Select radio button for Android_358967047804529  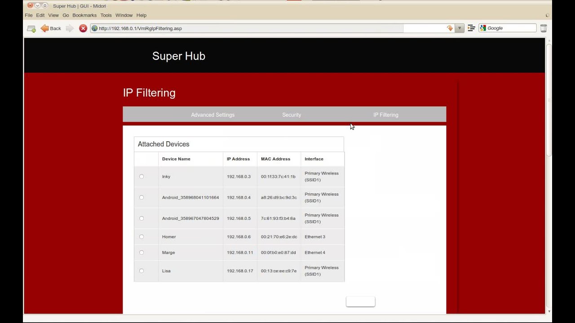pyautogui.click(x=142, y=218)
